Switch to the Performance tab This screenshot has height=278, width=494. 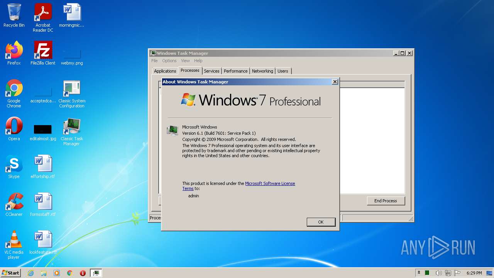pos(235,71)
